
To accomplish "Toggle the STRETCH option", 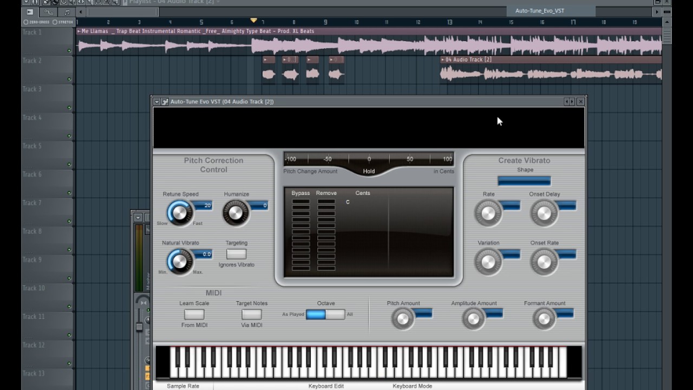I will pyautogui.click(x=63, y=22).
